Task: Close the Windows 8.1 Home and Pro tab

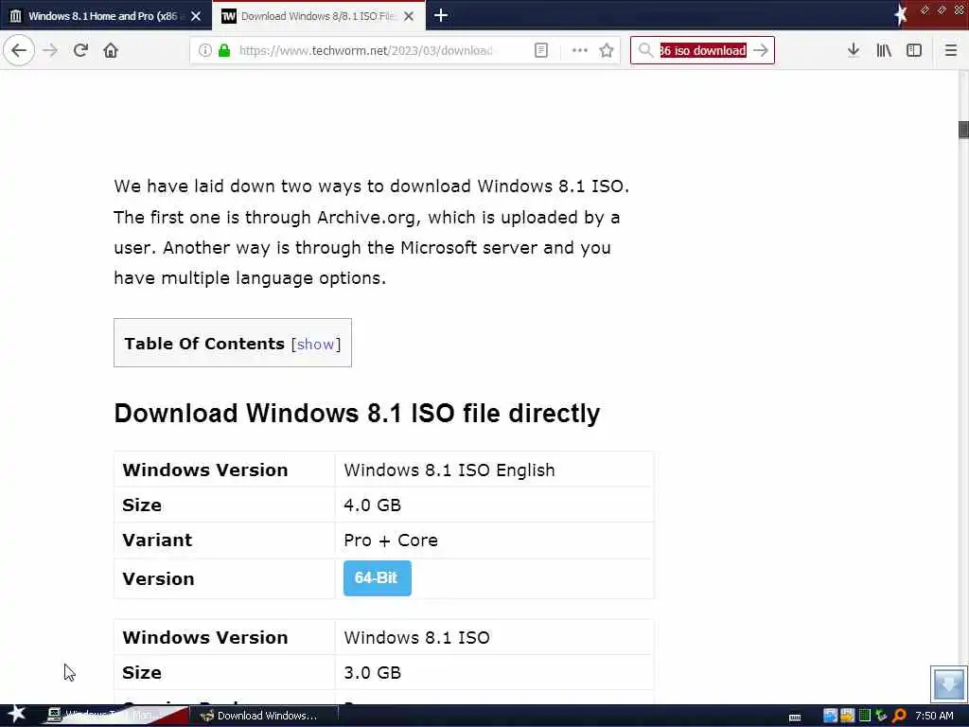Action: 196,16
